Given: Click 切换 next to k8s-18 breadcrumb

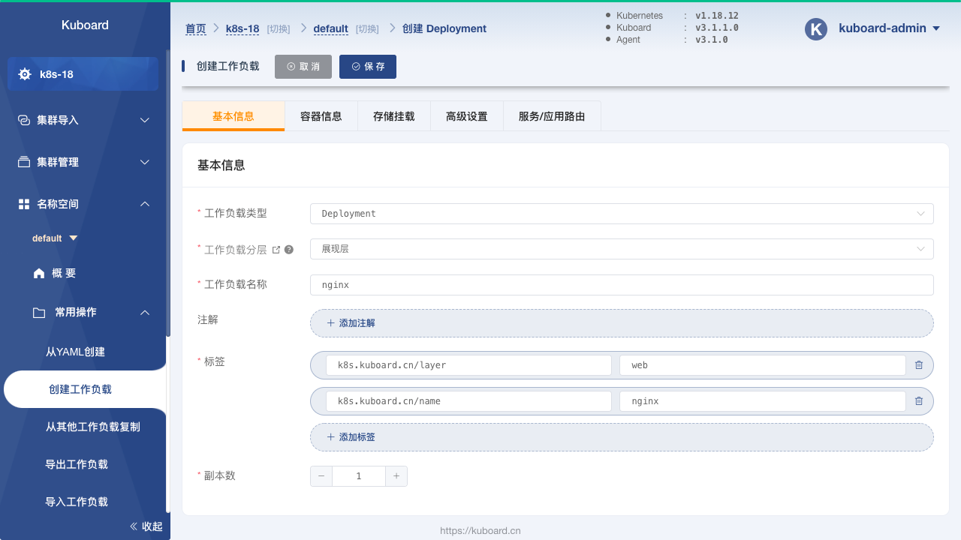Looking at the screenshot, I should pos(279,29).
